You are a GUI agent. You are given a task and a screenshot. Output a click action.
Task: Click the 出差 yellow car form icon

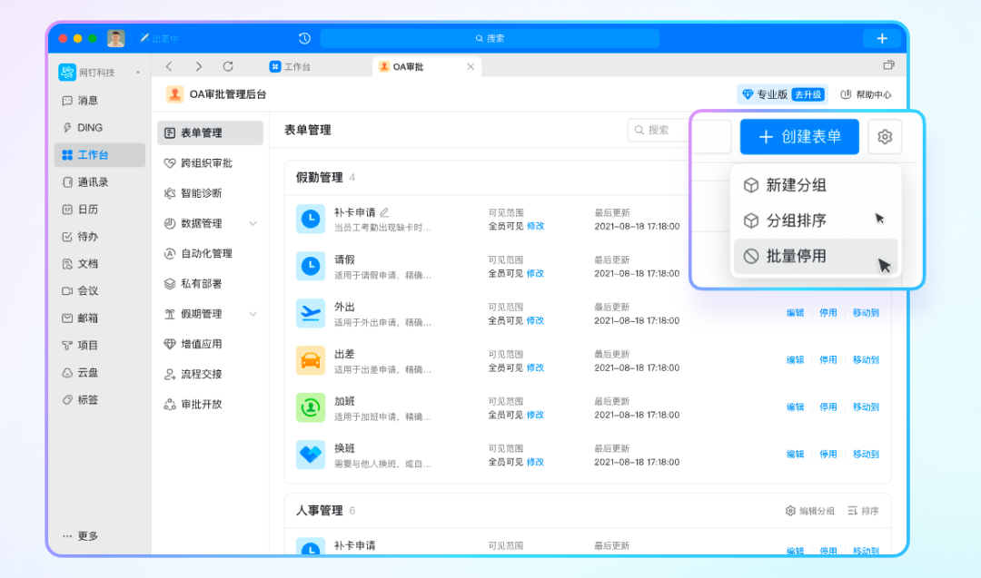click(x=311, y=360)
